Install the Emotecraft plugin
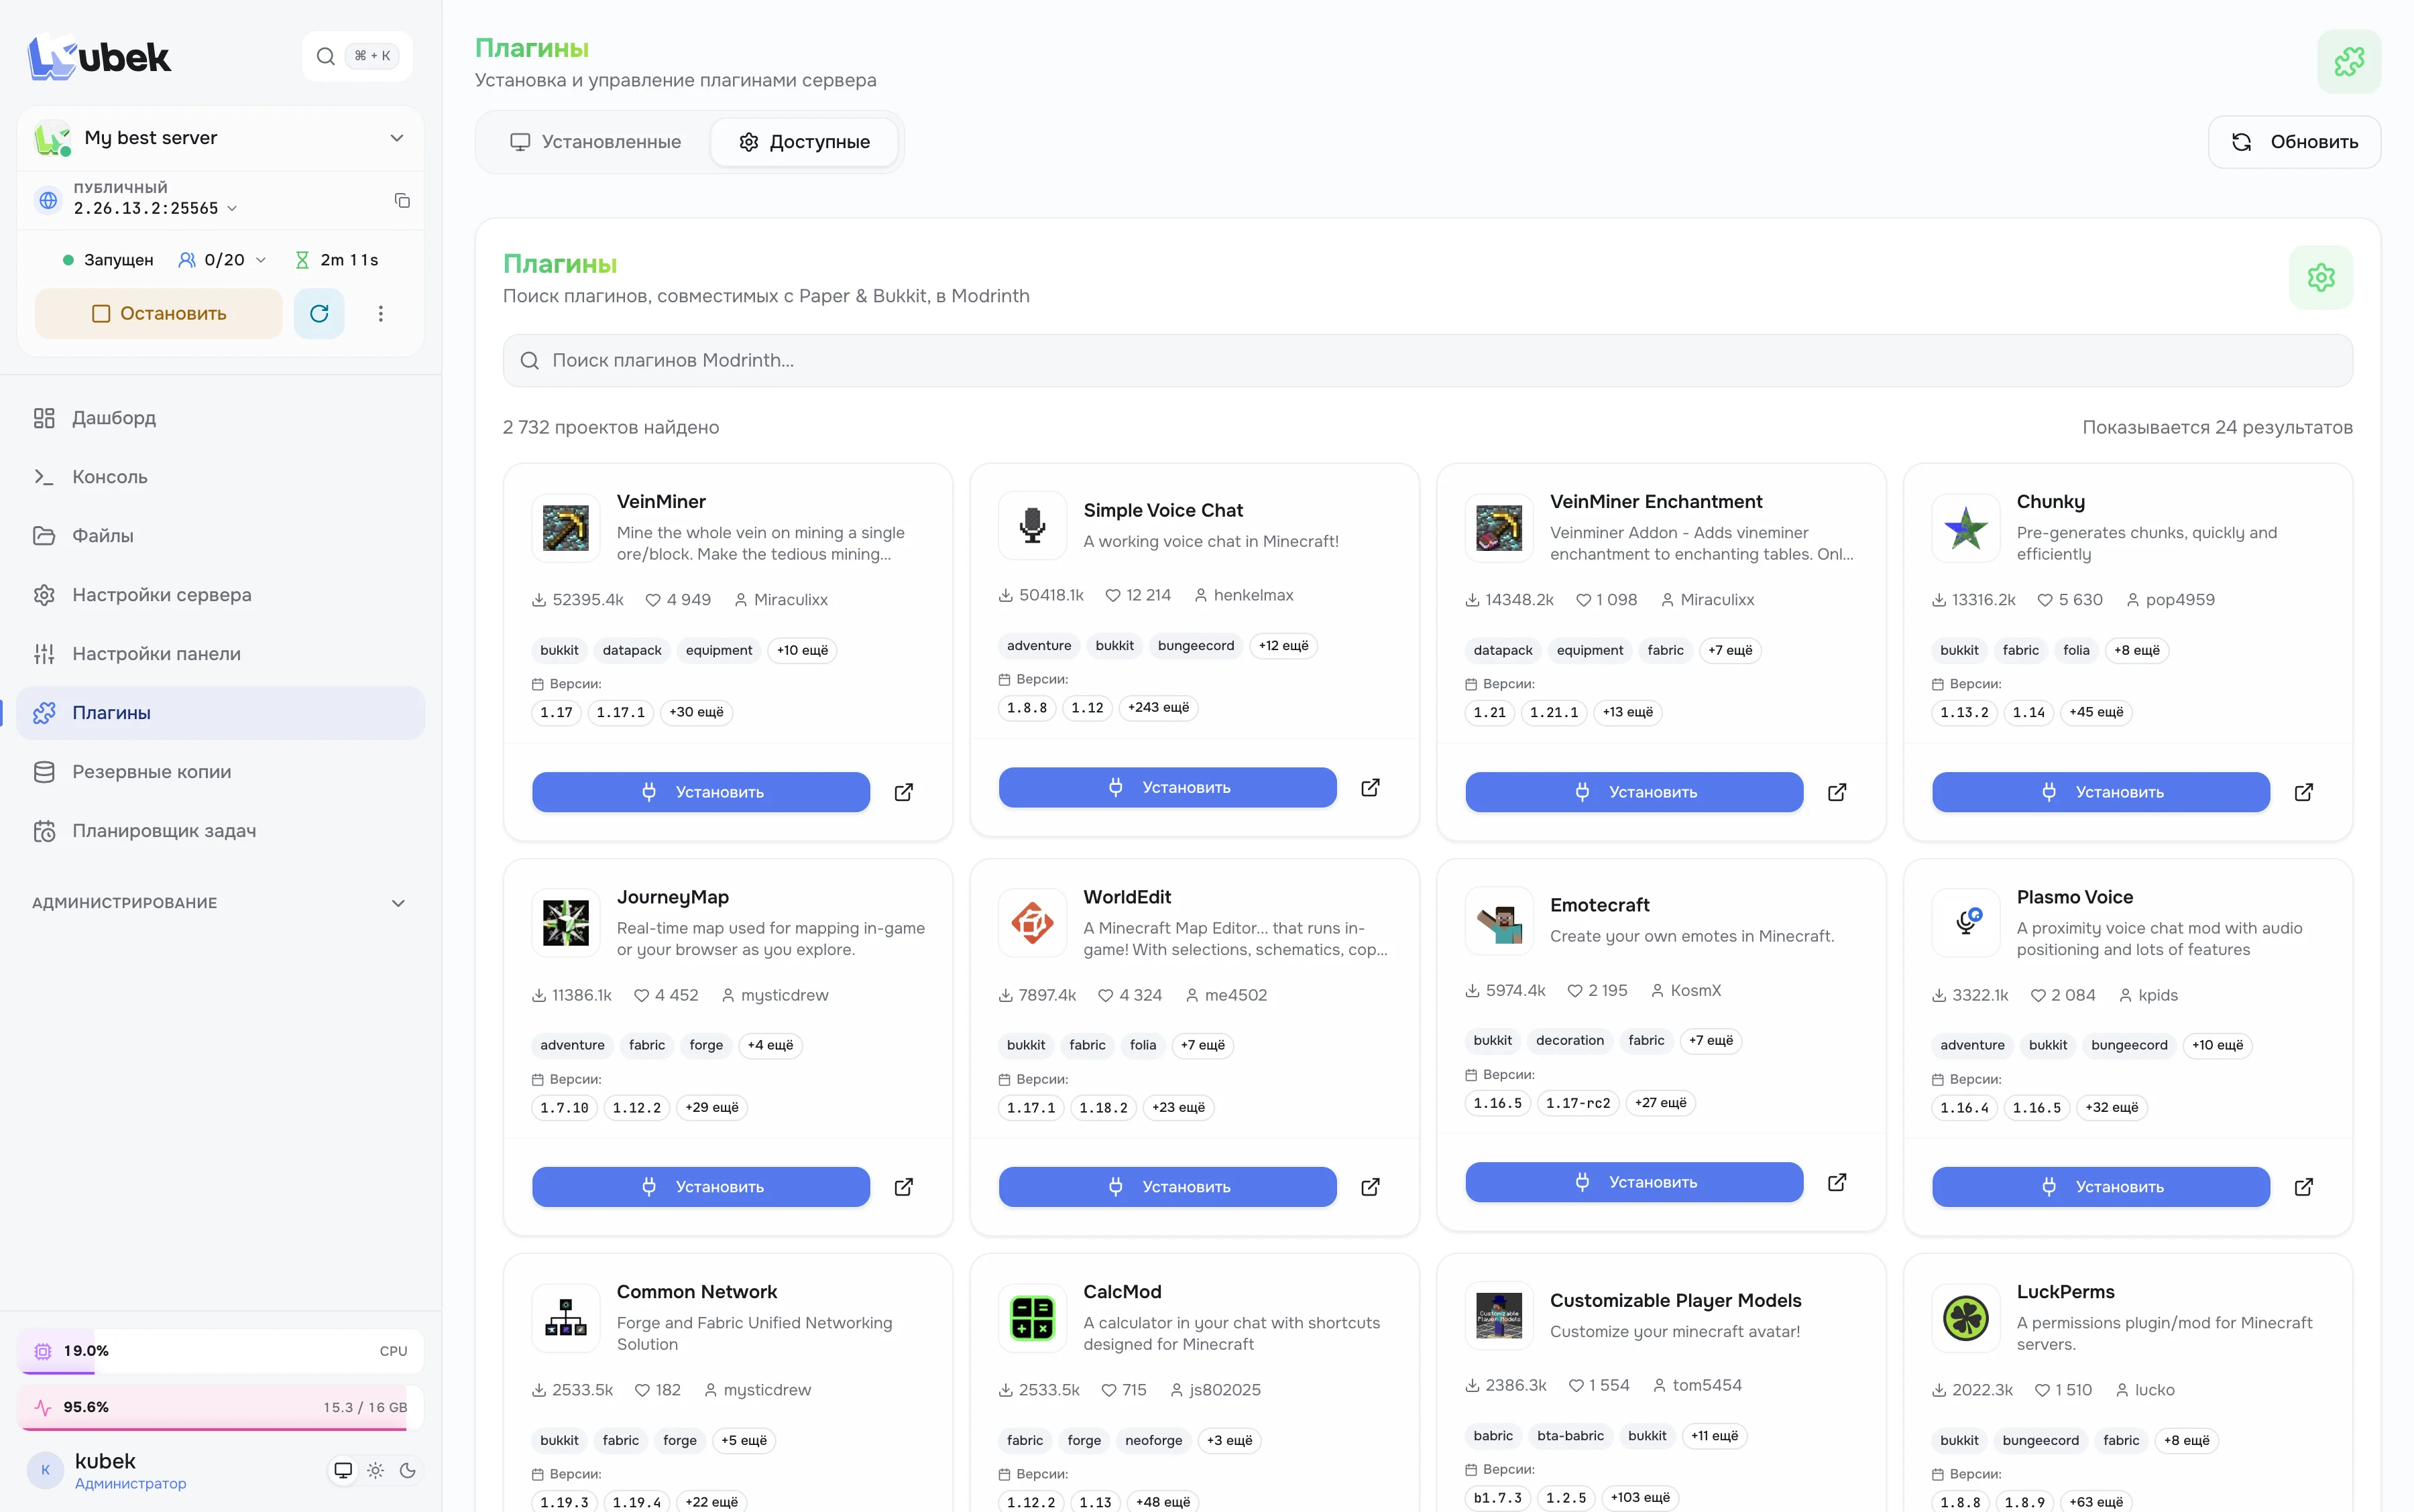Viewport: 2414px width, 1512px height. pyautogui.click(x=1633, y=1182)
